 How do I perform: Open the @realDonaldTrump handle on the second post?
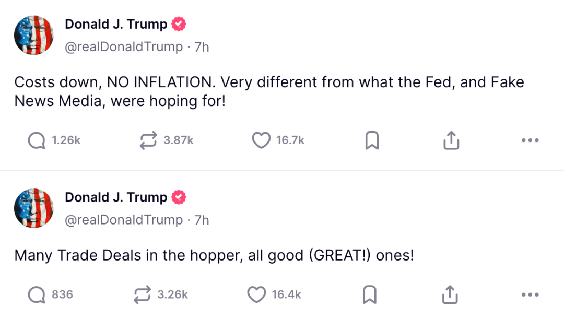124,220
